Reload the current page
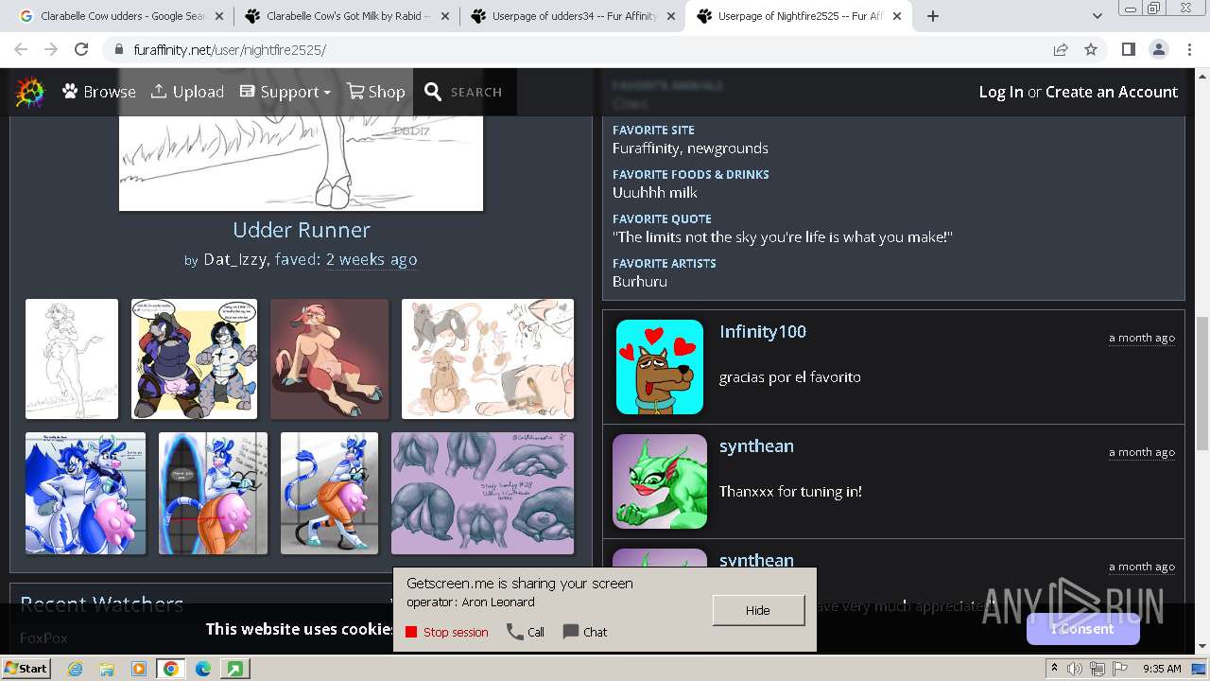The width and height of the screenshot is (1210, 681). (81, 49)
